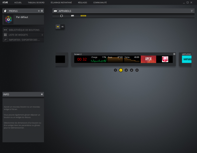Image resolution: width=197 pixels, height=153 pixels.
Task: Open Screen 2 hamburger menu
Action: pos(174,54)
